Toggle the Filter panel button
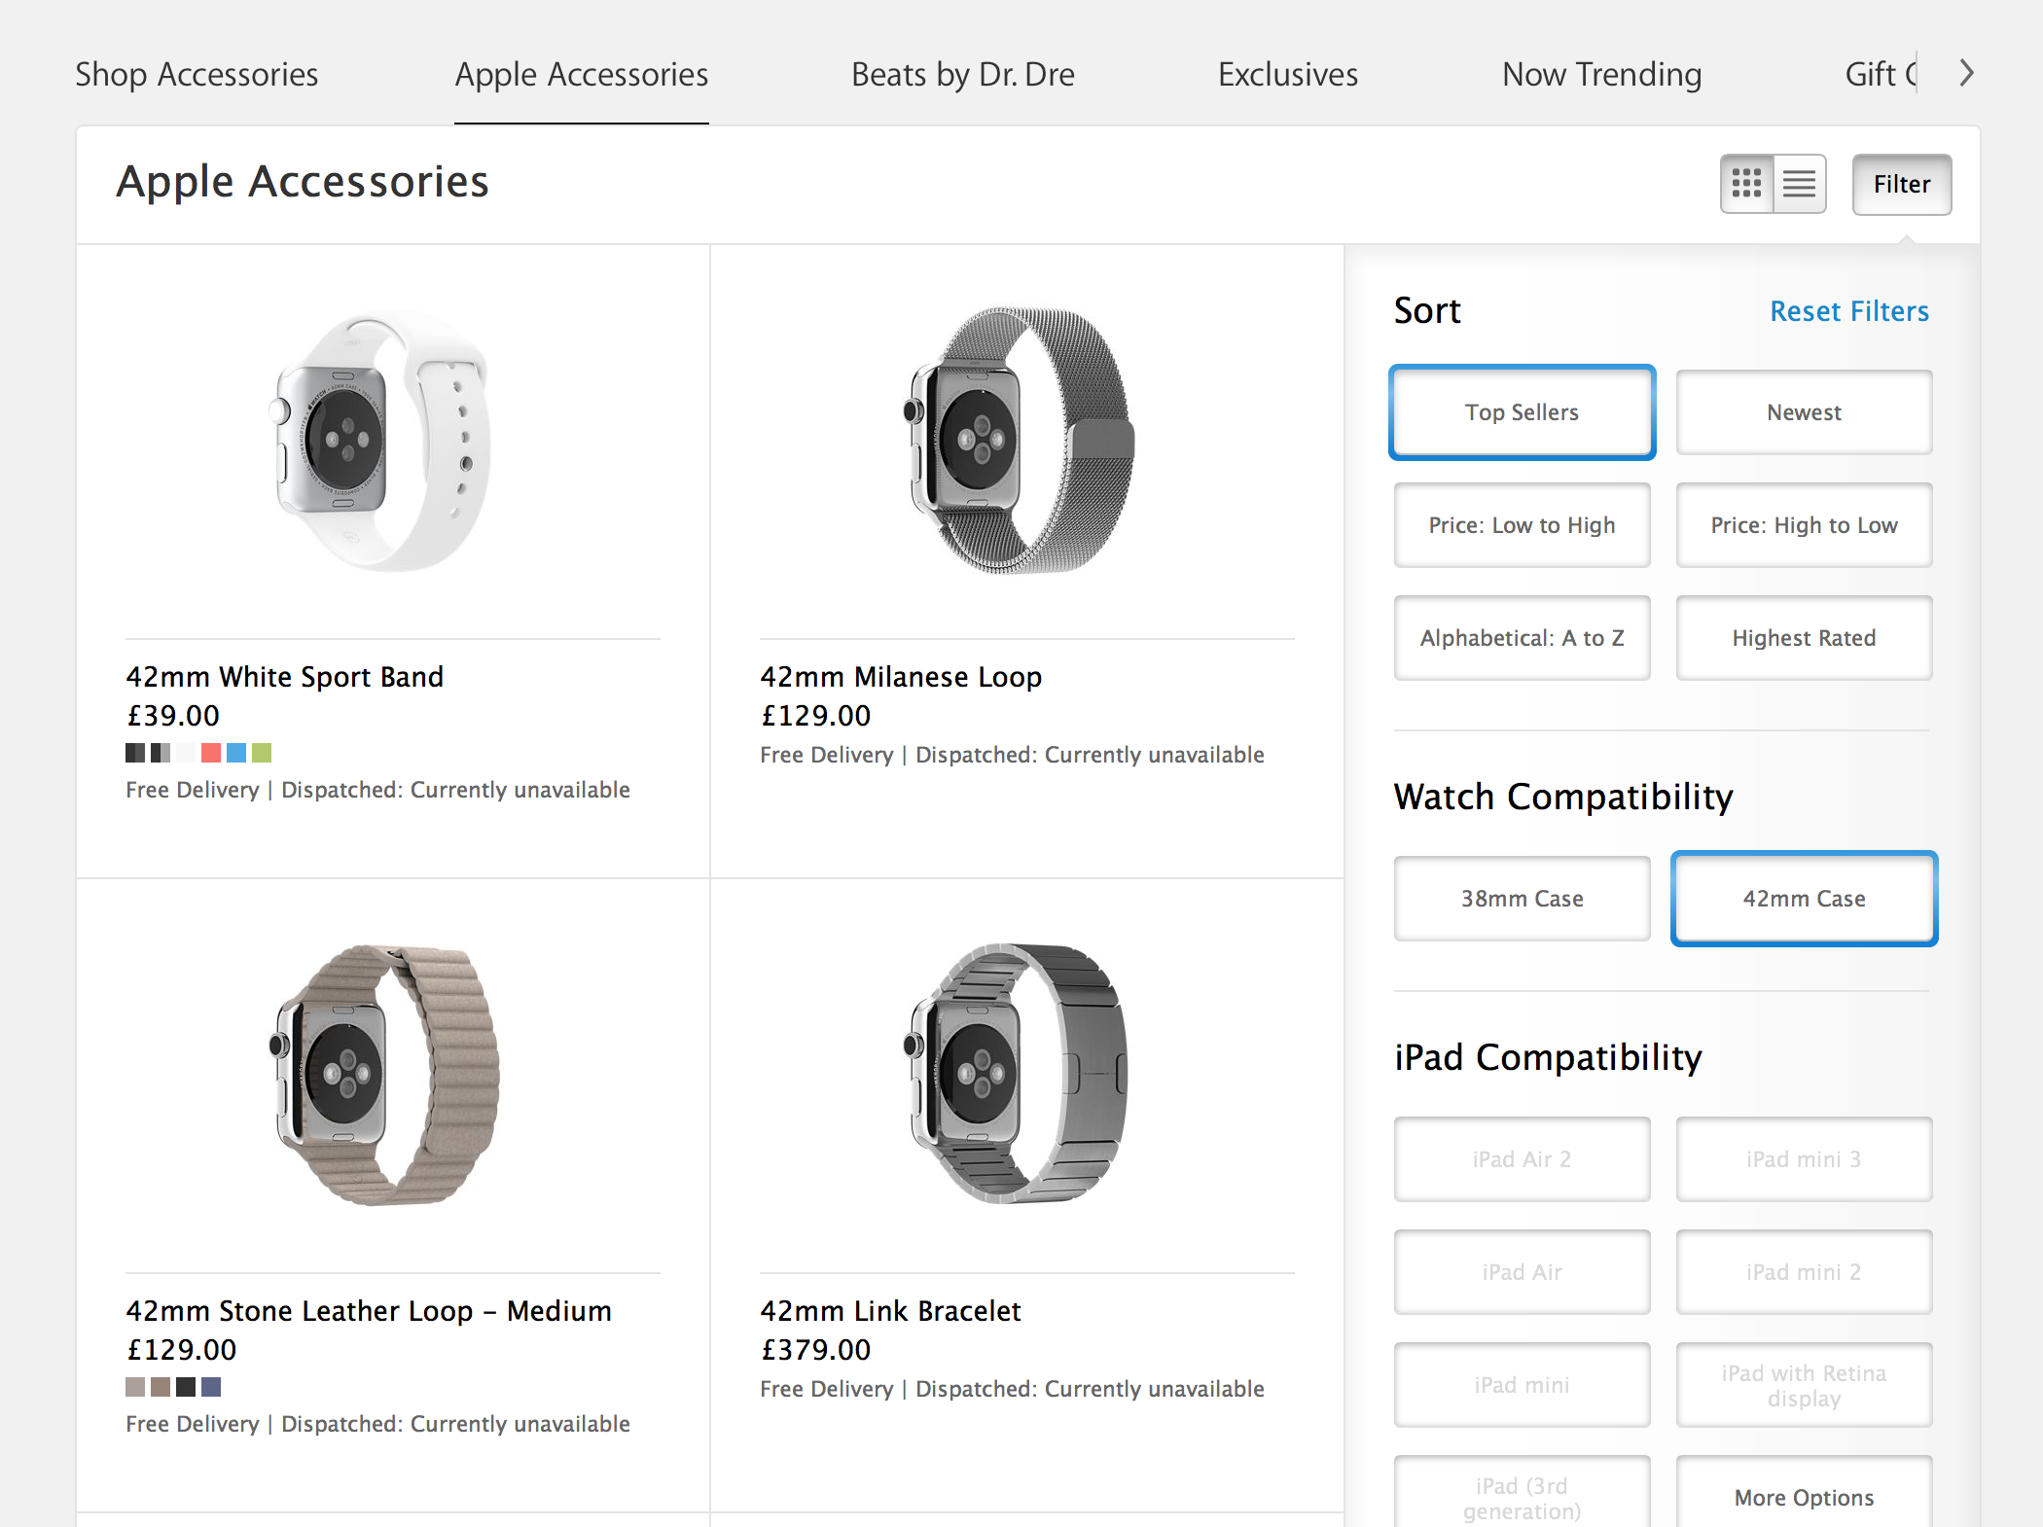This screenshot has width=2043, height=1527. 1902,184
